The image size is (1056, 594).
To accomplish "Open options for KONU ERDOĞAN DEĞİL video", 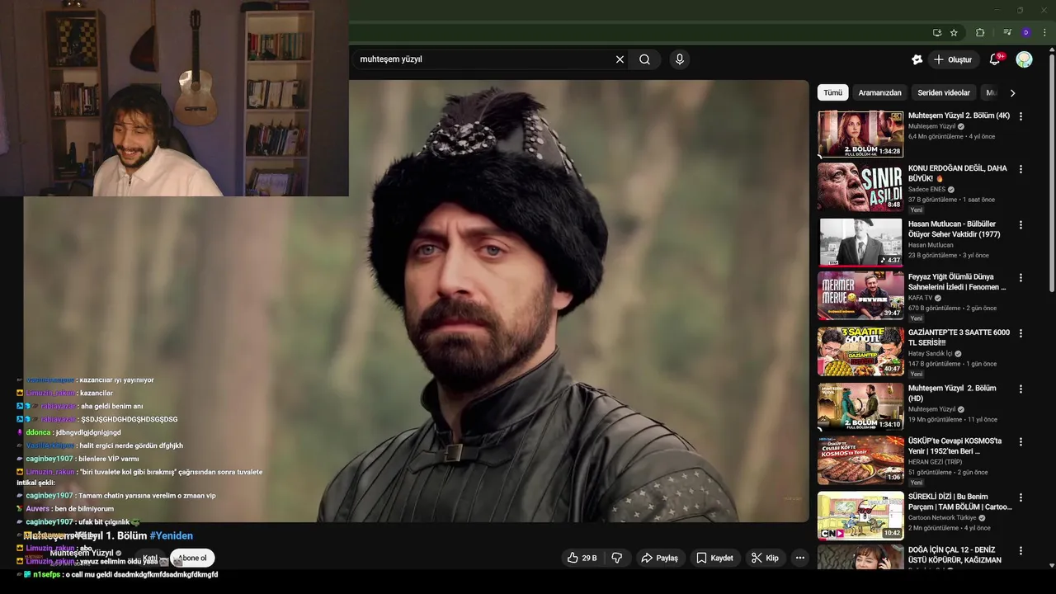I will pyautogui.click(x=1021, y=169).
